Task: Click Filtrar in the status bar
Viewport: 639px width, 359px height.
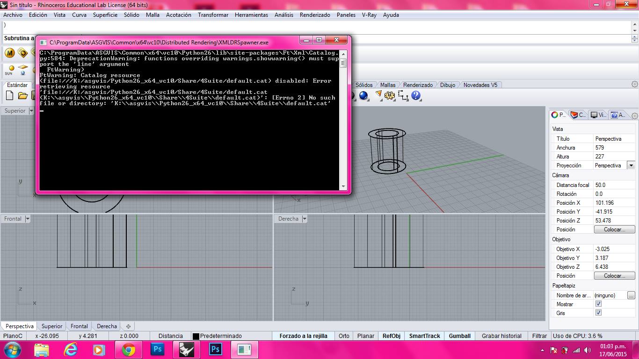Action: pos(539,336)
